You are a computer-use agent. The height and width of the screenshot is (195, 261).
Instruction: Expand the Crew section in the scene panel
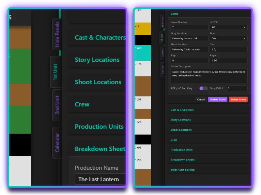174,139
